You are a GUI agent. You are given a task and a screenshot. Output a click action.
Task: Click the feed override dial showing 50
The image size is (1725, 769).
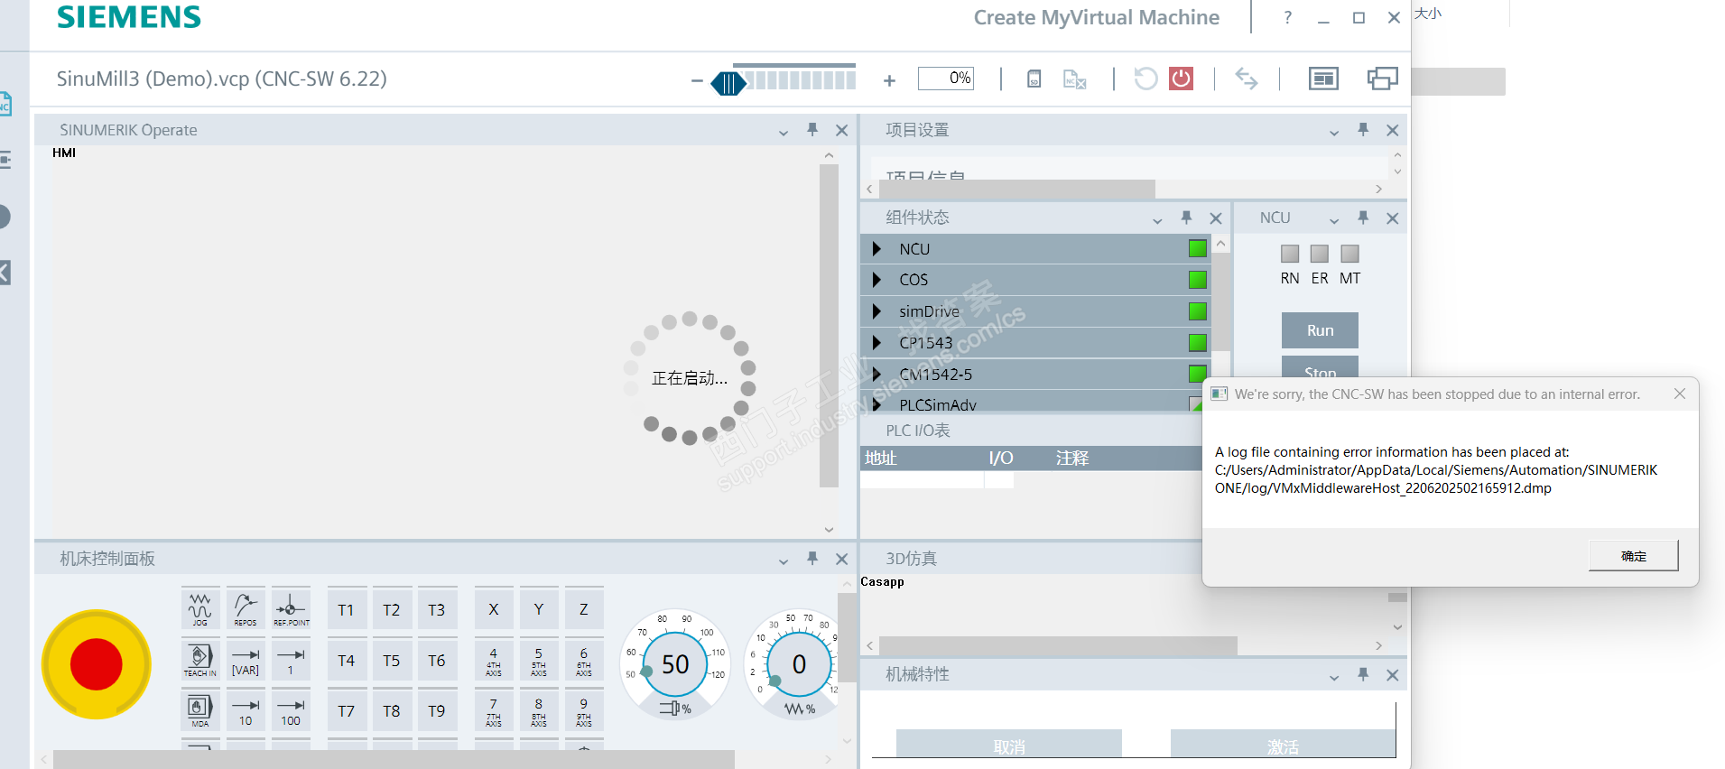[x=675, y=665]
